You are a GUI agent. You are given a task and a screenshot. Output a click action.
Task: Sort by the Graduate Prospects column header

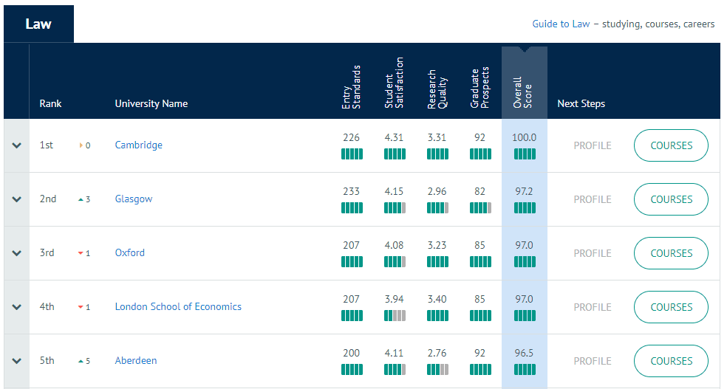(479, 88)
